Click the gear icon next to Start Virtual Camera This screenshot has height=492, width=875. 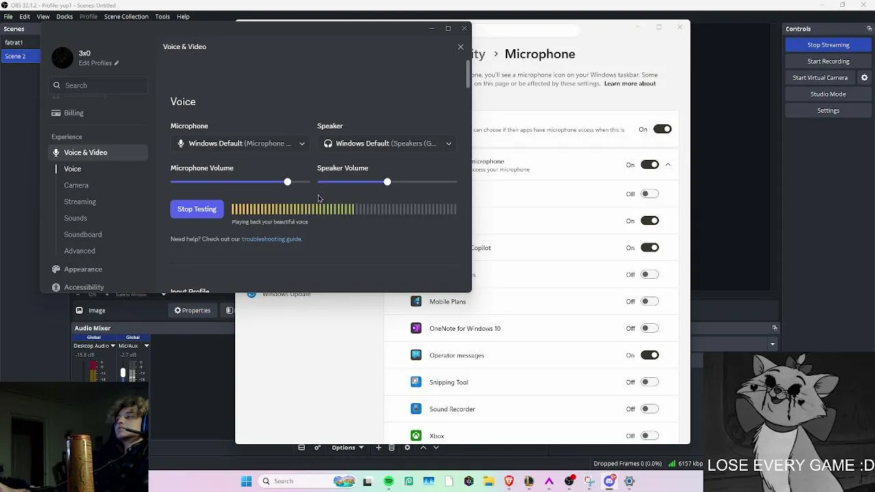(x=864, y=78)
